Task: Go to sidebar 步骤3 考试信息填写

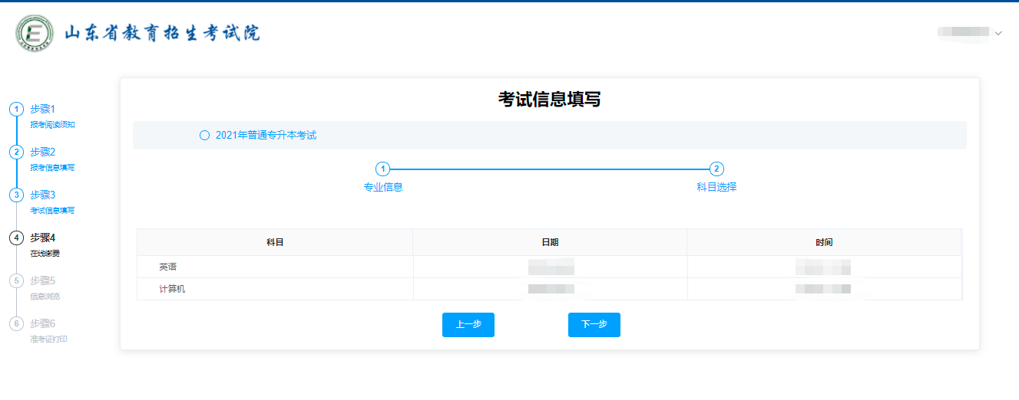Action: pos(43,202)
